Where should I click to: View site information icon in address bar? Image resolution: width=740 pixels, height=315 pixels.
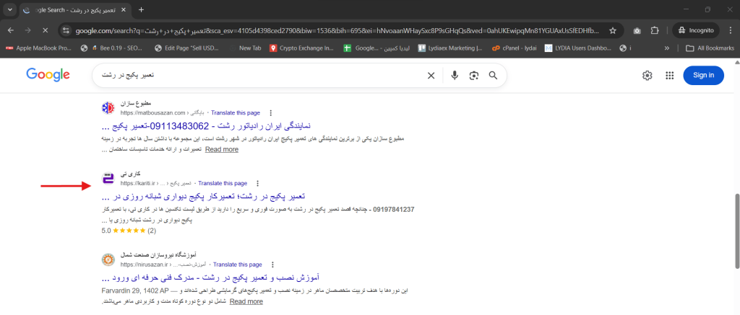pyautogui.click(x=66, y=30)
